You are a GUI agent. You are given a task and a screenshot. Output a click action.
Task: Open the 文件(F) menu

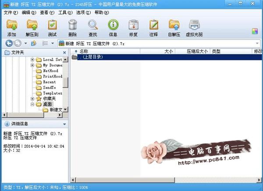[x=11, y=13]
